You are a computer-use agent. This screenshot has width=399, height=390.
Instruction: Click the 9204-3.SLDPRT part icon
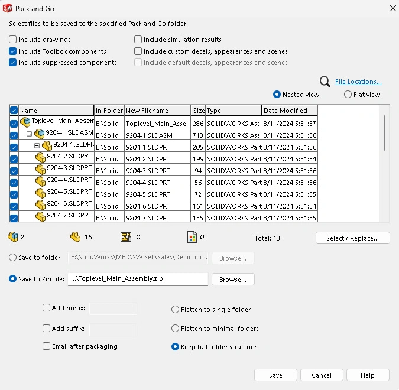(x=40, y=169)
